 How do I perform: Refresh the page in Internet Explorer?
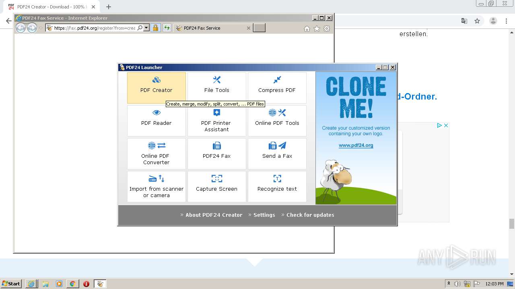pos(167,28)
